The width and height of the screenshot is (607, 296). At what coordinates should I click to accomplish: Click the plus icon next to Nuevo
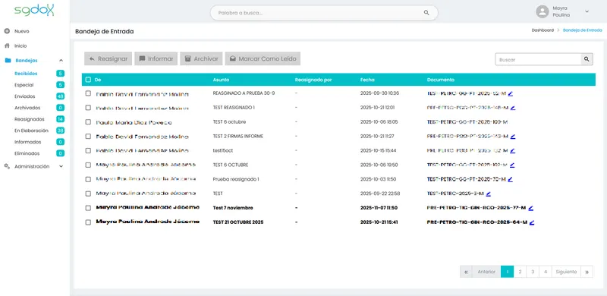tap(7, 31)
